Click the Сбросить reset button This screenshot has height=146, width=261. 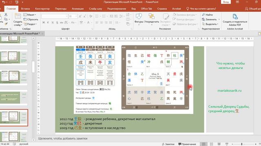point(31,19)
